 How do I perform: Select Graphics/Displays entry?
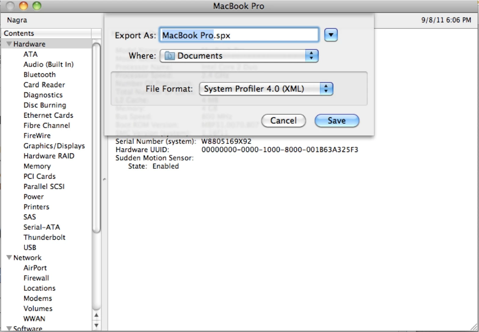pos(54,146)
